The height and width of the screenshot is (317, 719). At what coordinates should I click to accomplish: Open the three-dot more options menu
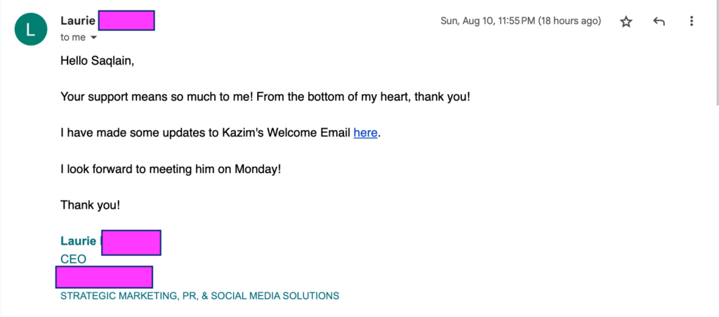(692, 22)
